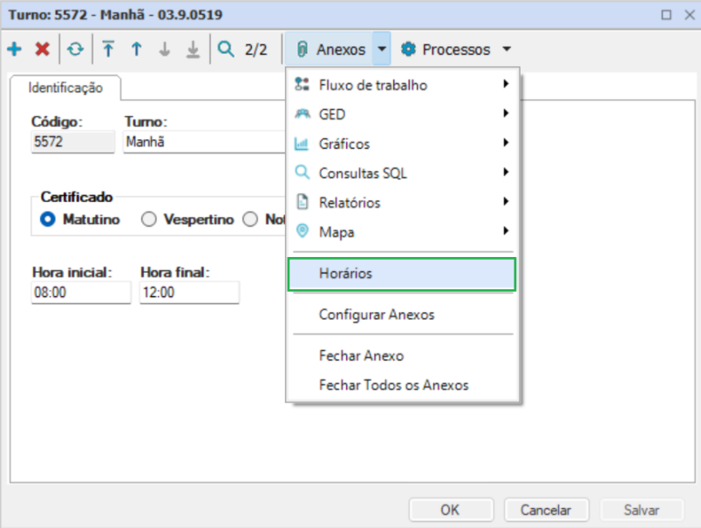Open the Anexos dropdown arrow
Viewport: 701px width, 528px height.
[382, 49]
